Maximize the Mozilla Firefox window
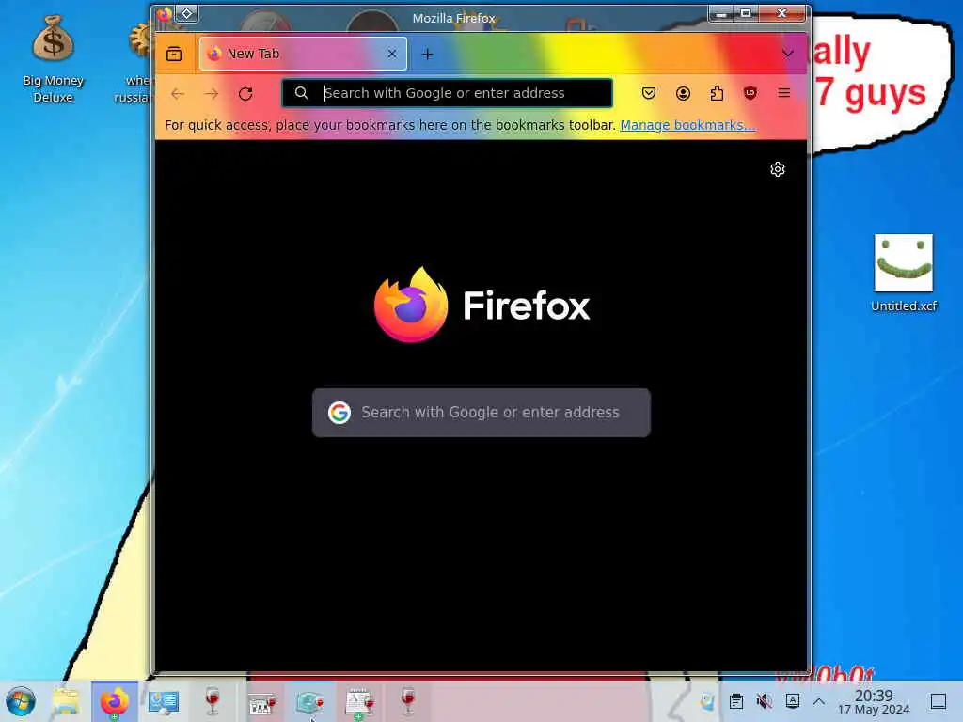963x722 pixels. click(746, 13)
